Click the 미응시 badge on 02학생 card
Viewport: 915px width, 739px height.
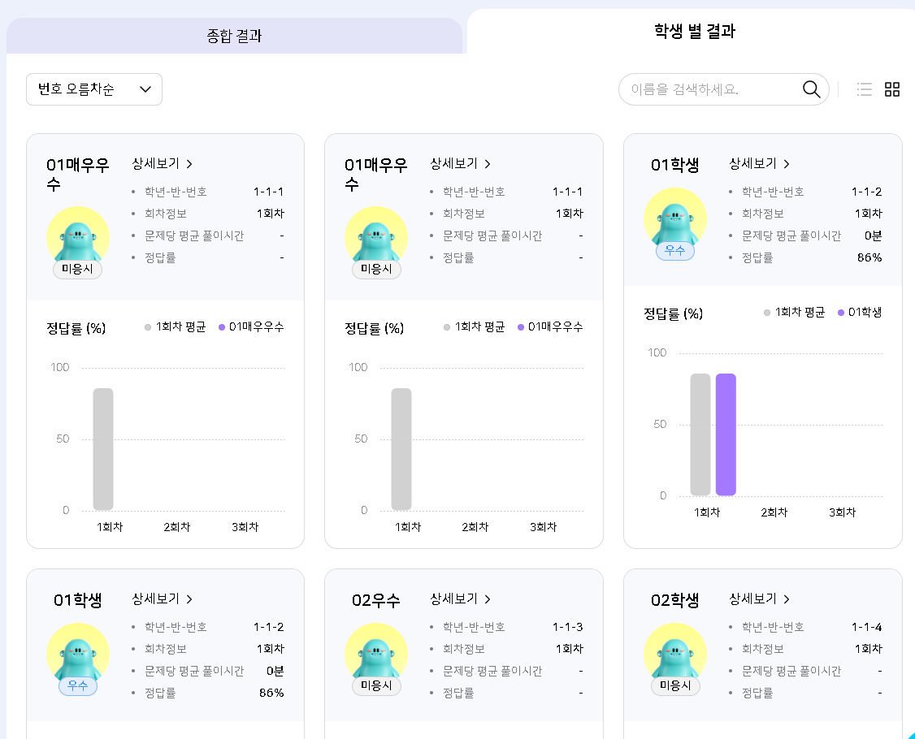(674, 686)
